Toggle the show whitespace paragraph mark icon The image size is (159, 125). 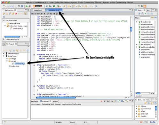19,6
